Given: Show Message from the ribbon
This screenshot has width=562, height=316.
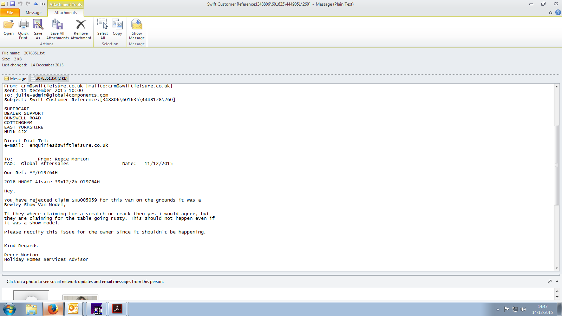Looking at the screenshot, I should [137, 29].
